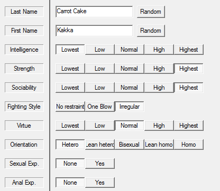Screen dimensions: 220x191
Task: Select No restraint fighting style
Action: 70,107
